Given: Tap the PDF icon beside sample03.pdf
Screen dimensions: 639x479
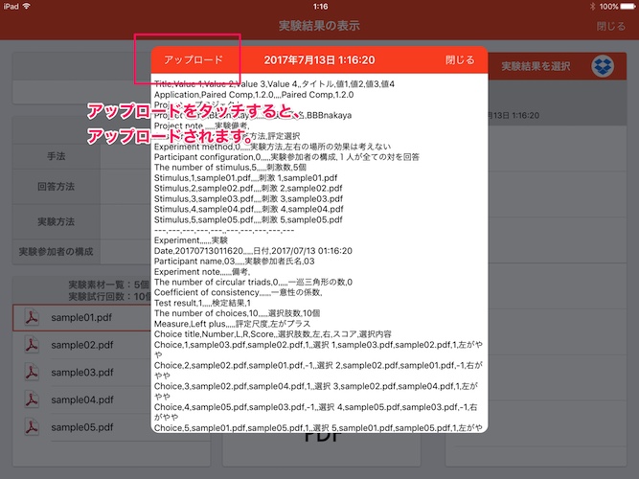Looking at the screenshot, I should point(32,372).
